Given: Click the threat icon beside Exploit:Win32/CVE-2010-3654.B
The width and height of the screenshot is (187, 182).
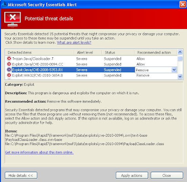Looking at the screenshot, I should (9, 75).
